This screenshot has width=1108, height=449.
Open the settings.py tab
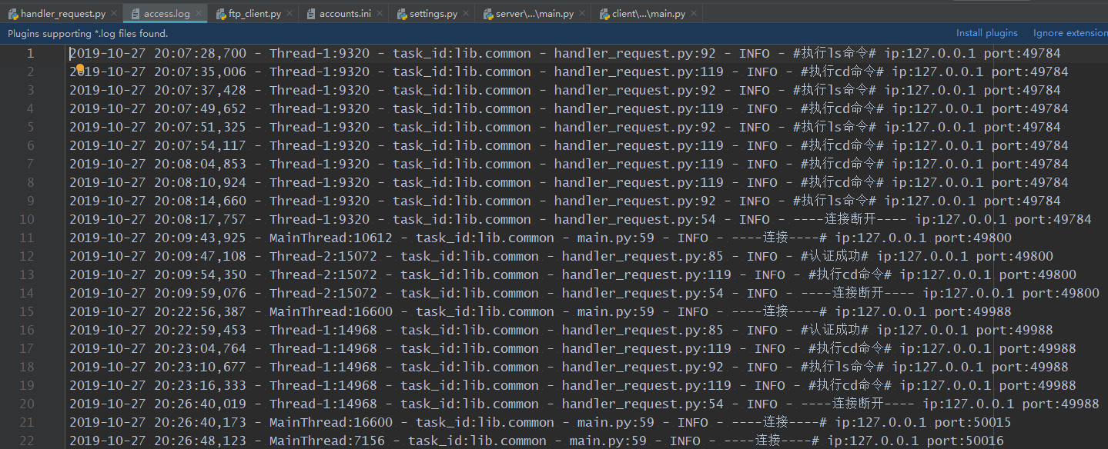(433, 14)
